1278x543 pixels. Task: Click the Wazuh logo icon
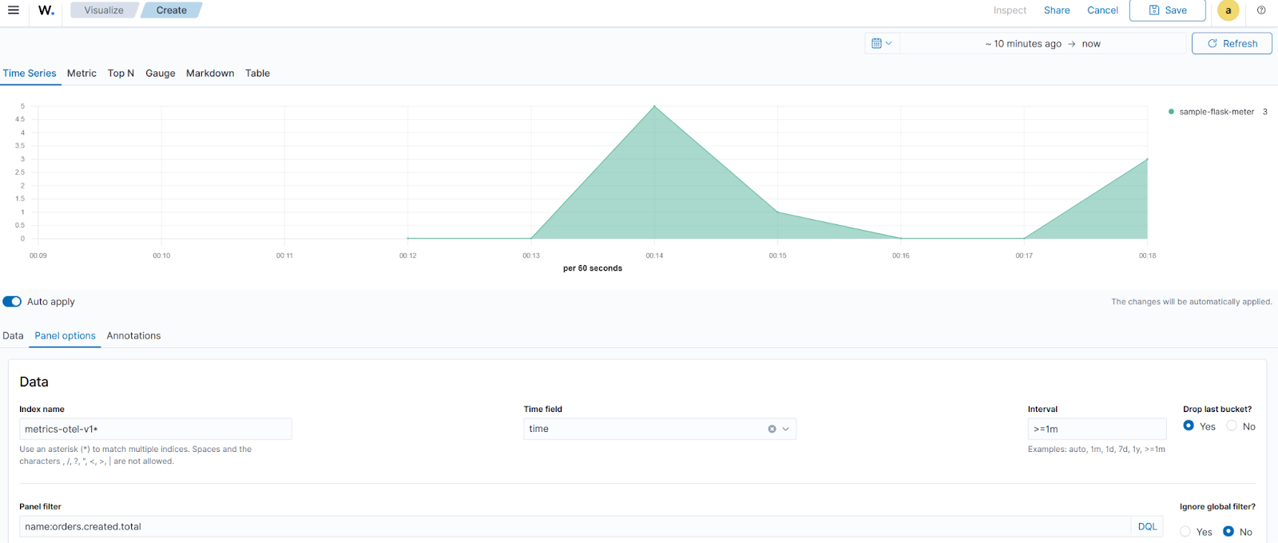coord(46,10)
